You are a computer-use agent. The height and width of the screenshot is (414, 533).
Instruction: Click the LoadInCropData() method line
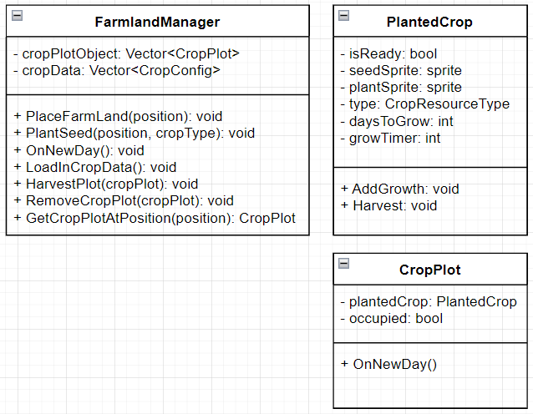click(x=95, y=168)
